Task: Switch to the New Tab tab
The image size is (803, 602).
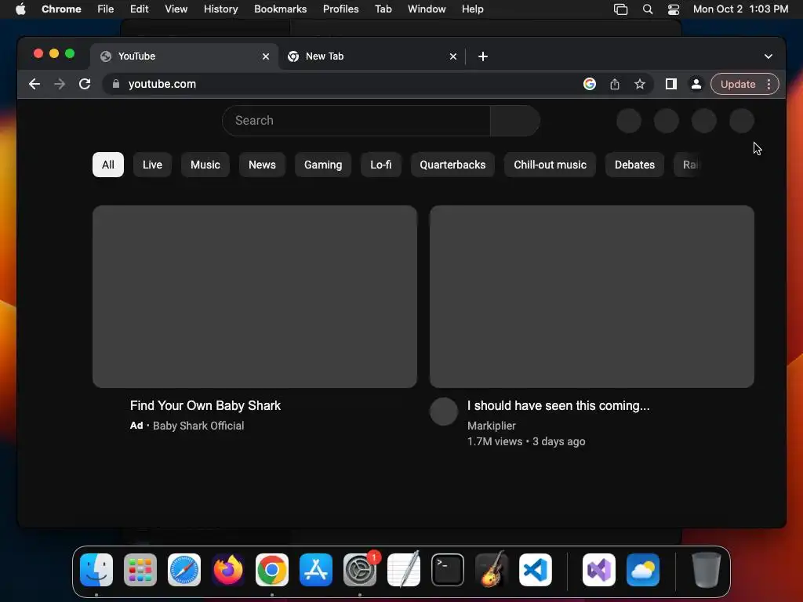Action: click(372, 56)
